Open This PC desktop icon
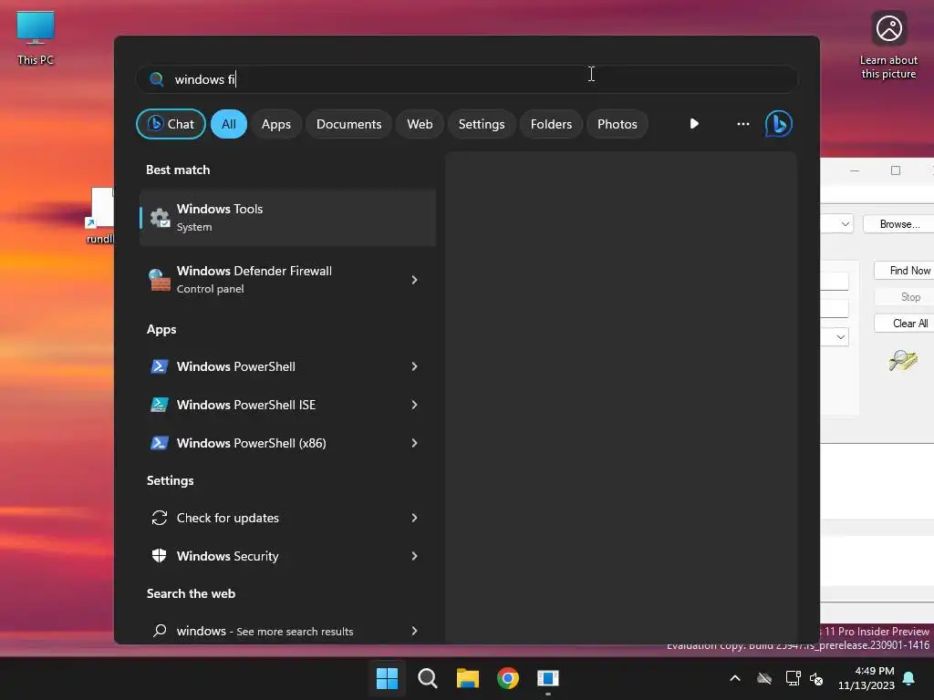Screen dimensions: 934x700 36,38
